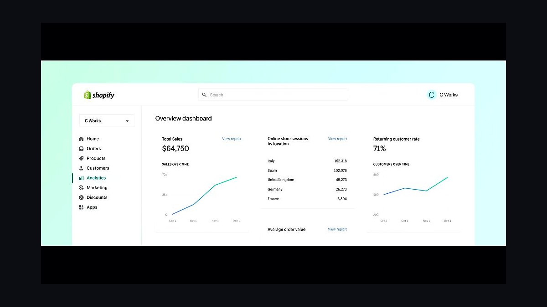Click the Italy sessions row

tap(307, 161)
